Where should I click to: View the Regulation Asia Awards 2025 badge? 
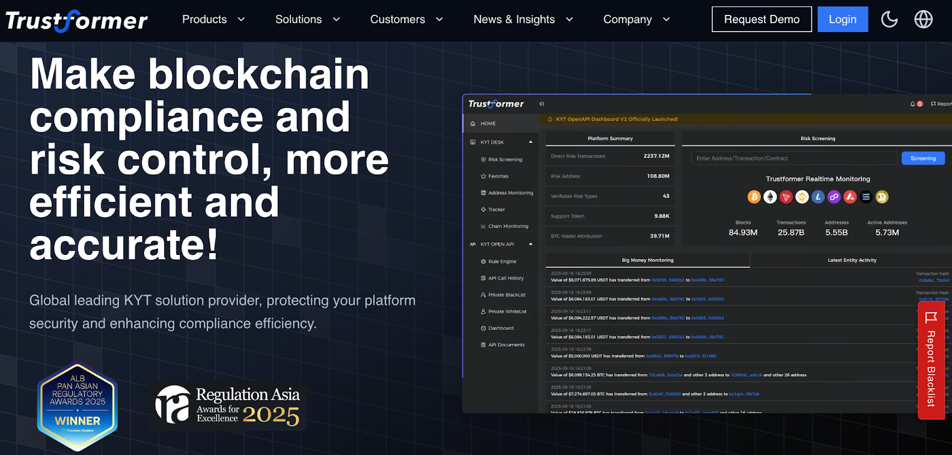[x=228, y=406]
